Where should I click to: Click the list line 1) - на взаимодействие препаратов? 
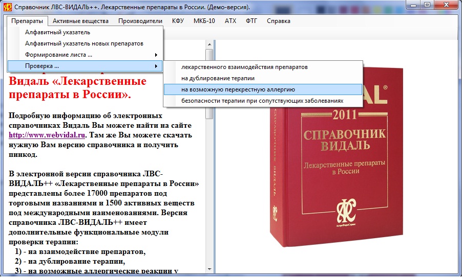pyautogui.click(x=80, y=251)
